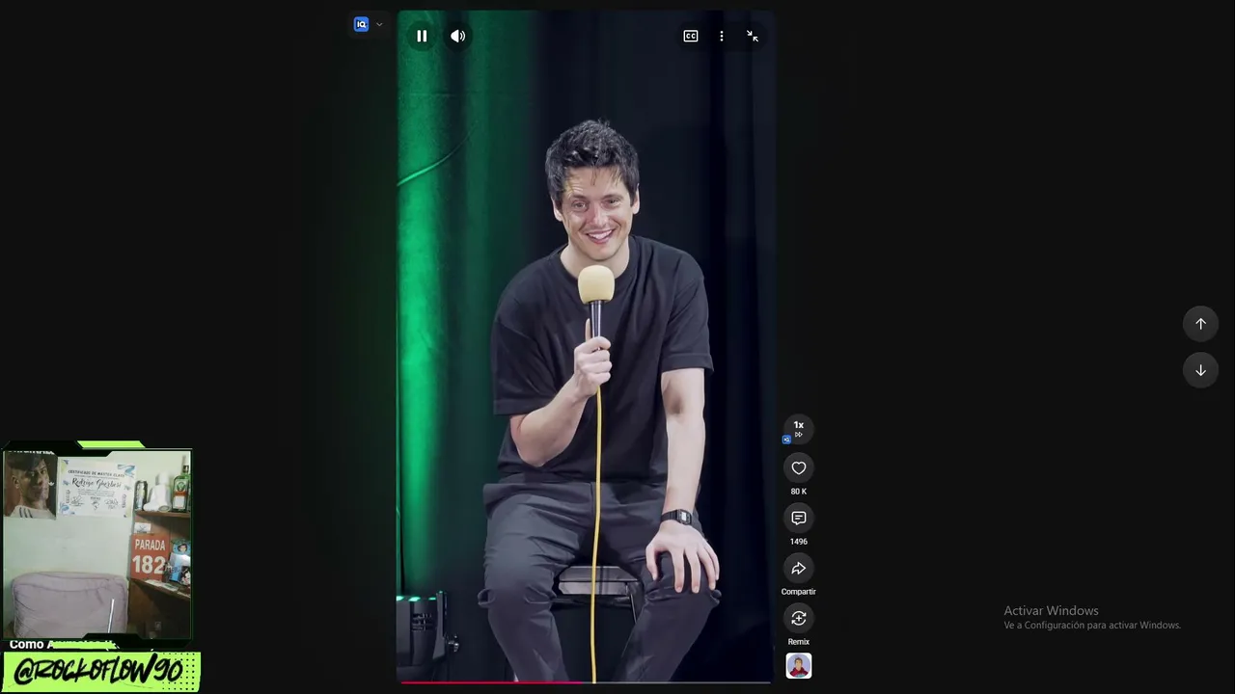
Task: Seek along the red video progress bar
Action: tap(586, 681)
